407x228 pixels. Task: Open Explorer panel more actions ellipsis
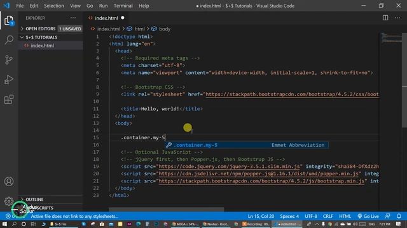coord(73,18)
